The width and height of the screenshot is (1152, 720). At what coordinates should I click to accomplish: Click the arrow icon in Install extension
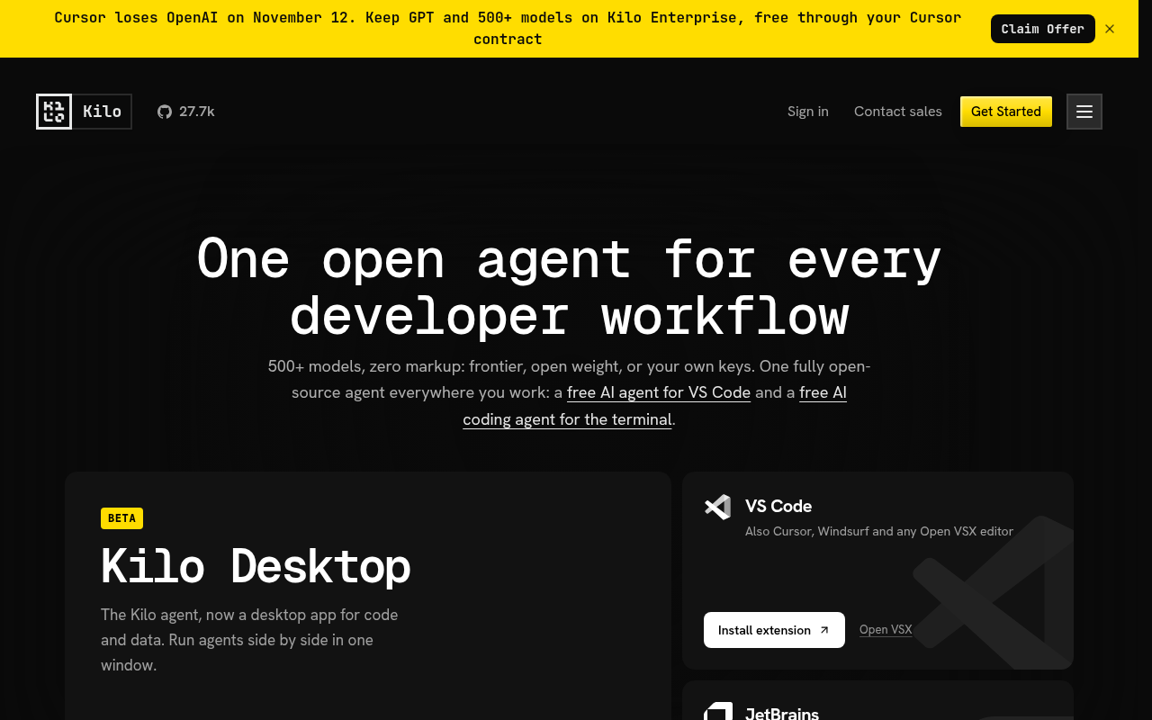[824, 630]
